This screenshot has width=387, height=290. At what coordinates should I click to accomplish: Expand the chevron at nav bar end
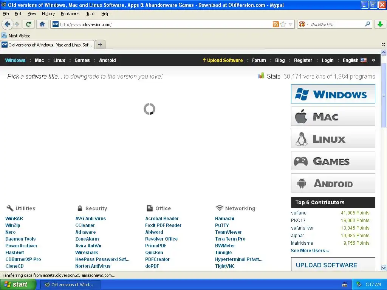point(373,60)
